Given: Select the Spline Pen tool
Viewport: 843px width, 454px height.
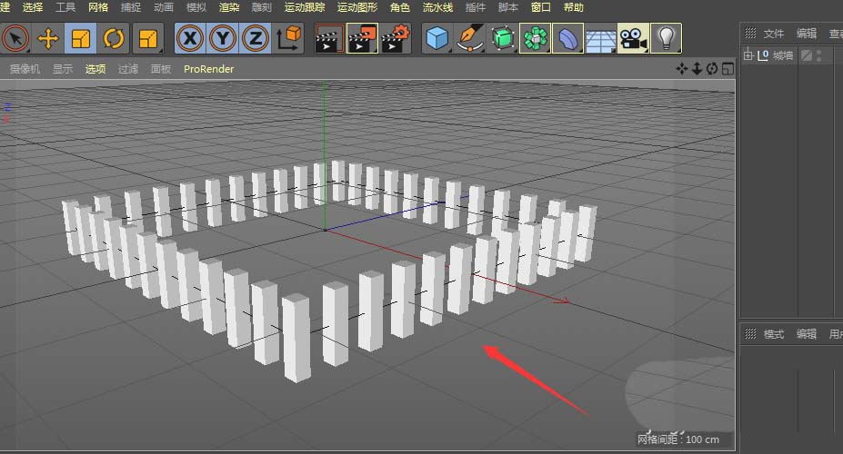Looking at the screenshot, I should [x=469, y=39].
